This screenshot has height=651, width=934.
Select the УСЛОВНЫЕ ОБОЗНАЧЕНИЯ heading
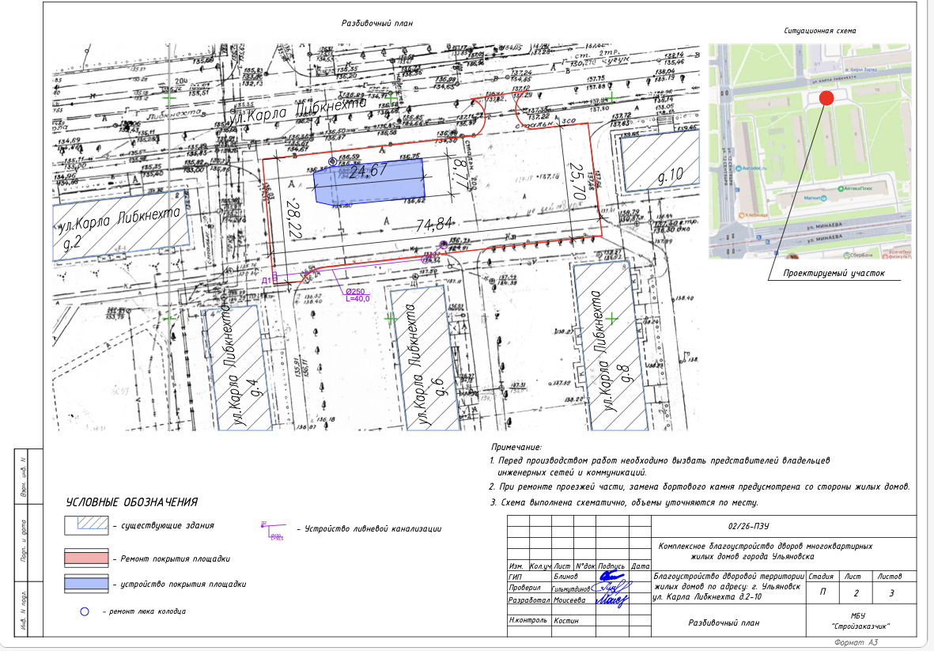[x=131, y=502]
